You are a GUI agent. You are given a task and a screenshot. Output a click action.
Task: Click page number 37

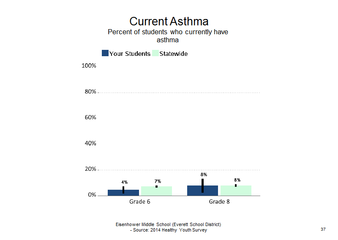(323, 229)
